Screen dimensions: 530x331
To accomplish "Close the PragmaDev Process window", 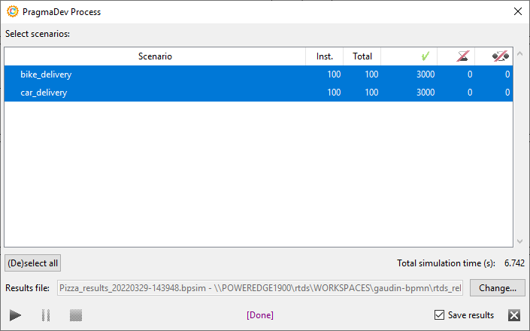I will [516, 12].
